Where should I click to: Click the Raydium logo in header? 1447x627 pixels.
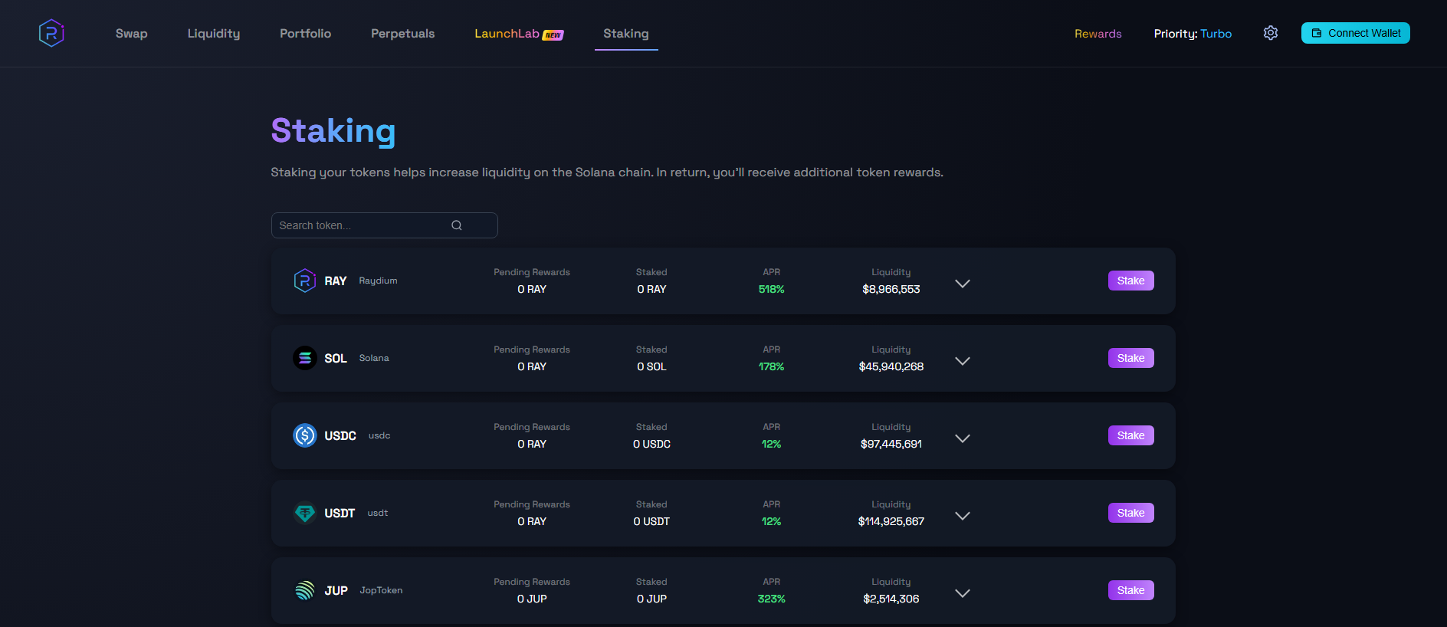click(x=51, y=33)
